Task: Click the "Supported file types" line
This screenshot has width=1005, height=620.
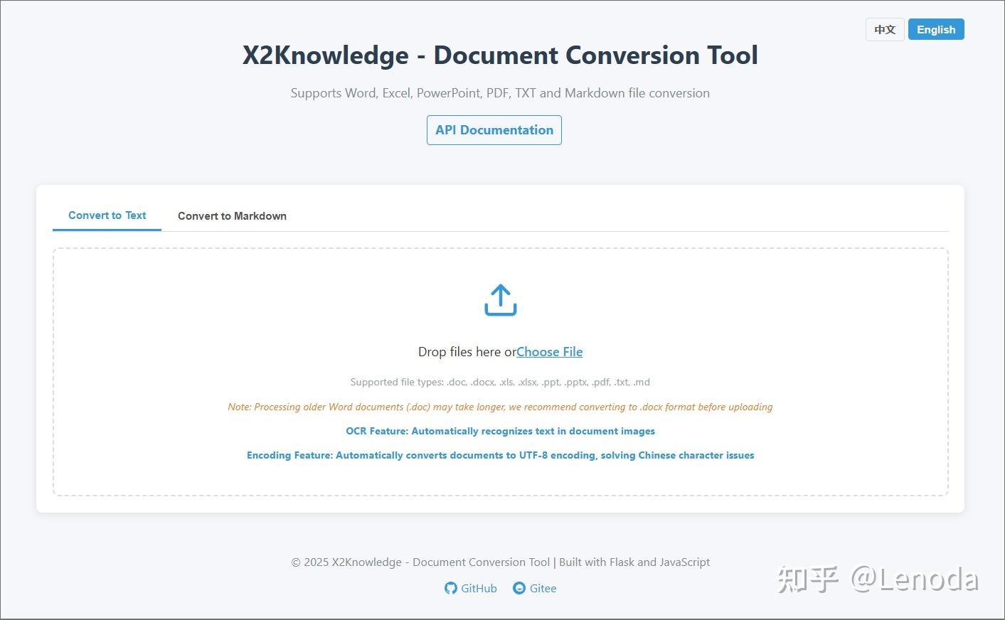Action: click(500, 382)
